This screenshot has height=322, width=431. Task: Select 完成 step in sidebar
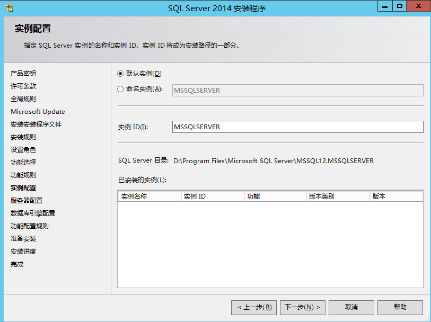click(x=17, y=264)
